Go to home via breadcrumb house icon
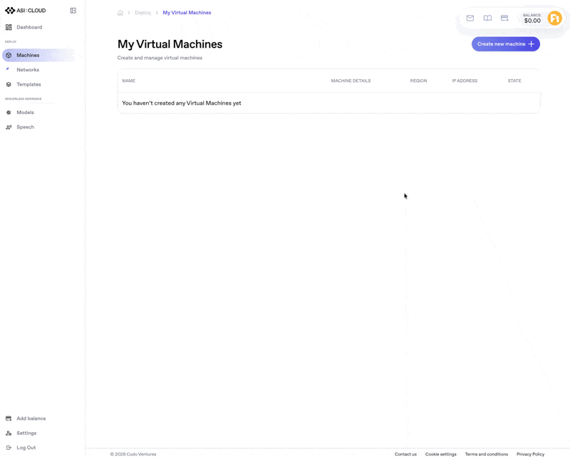The image size is (570, 457). pos(120,13)
